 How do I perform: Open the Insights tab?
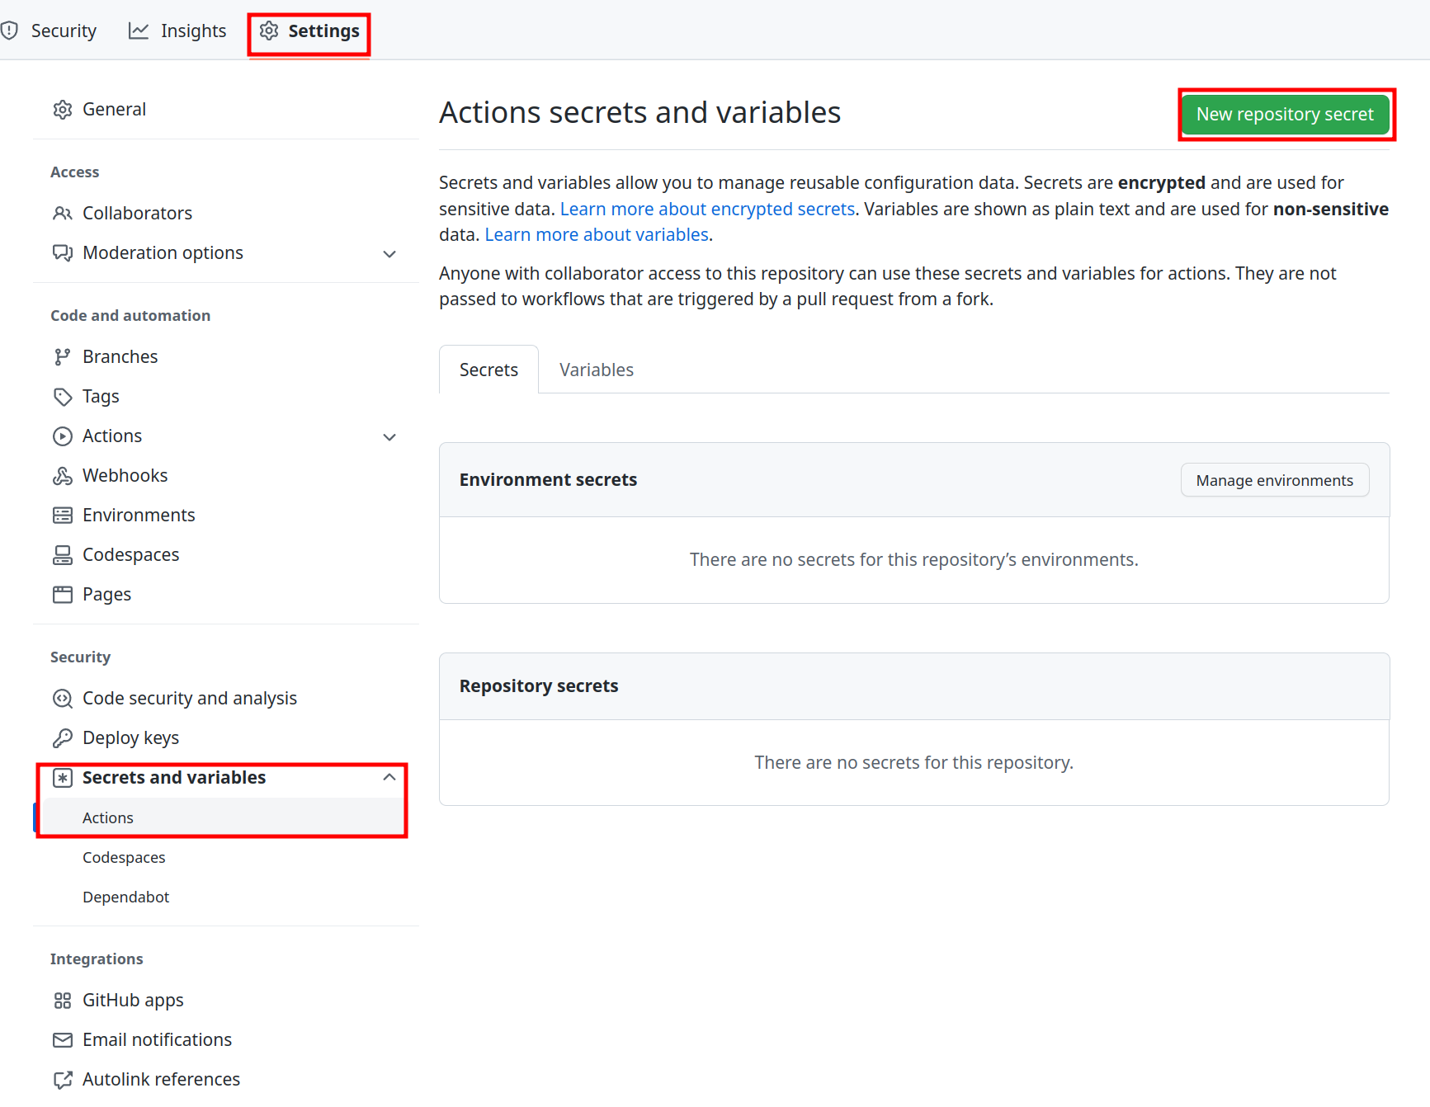point(177,31)
